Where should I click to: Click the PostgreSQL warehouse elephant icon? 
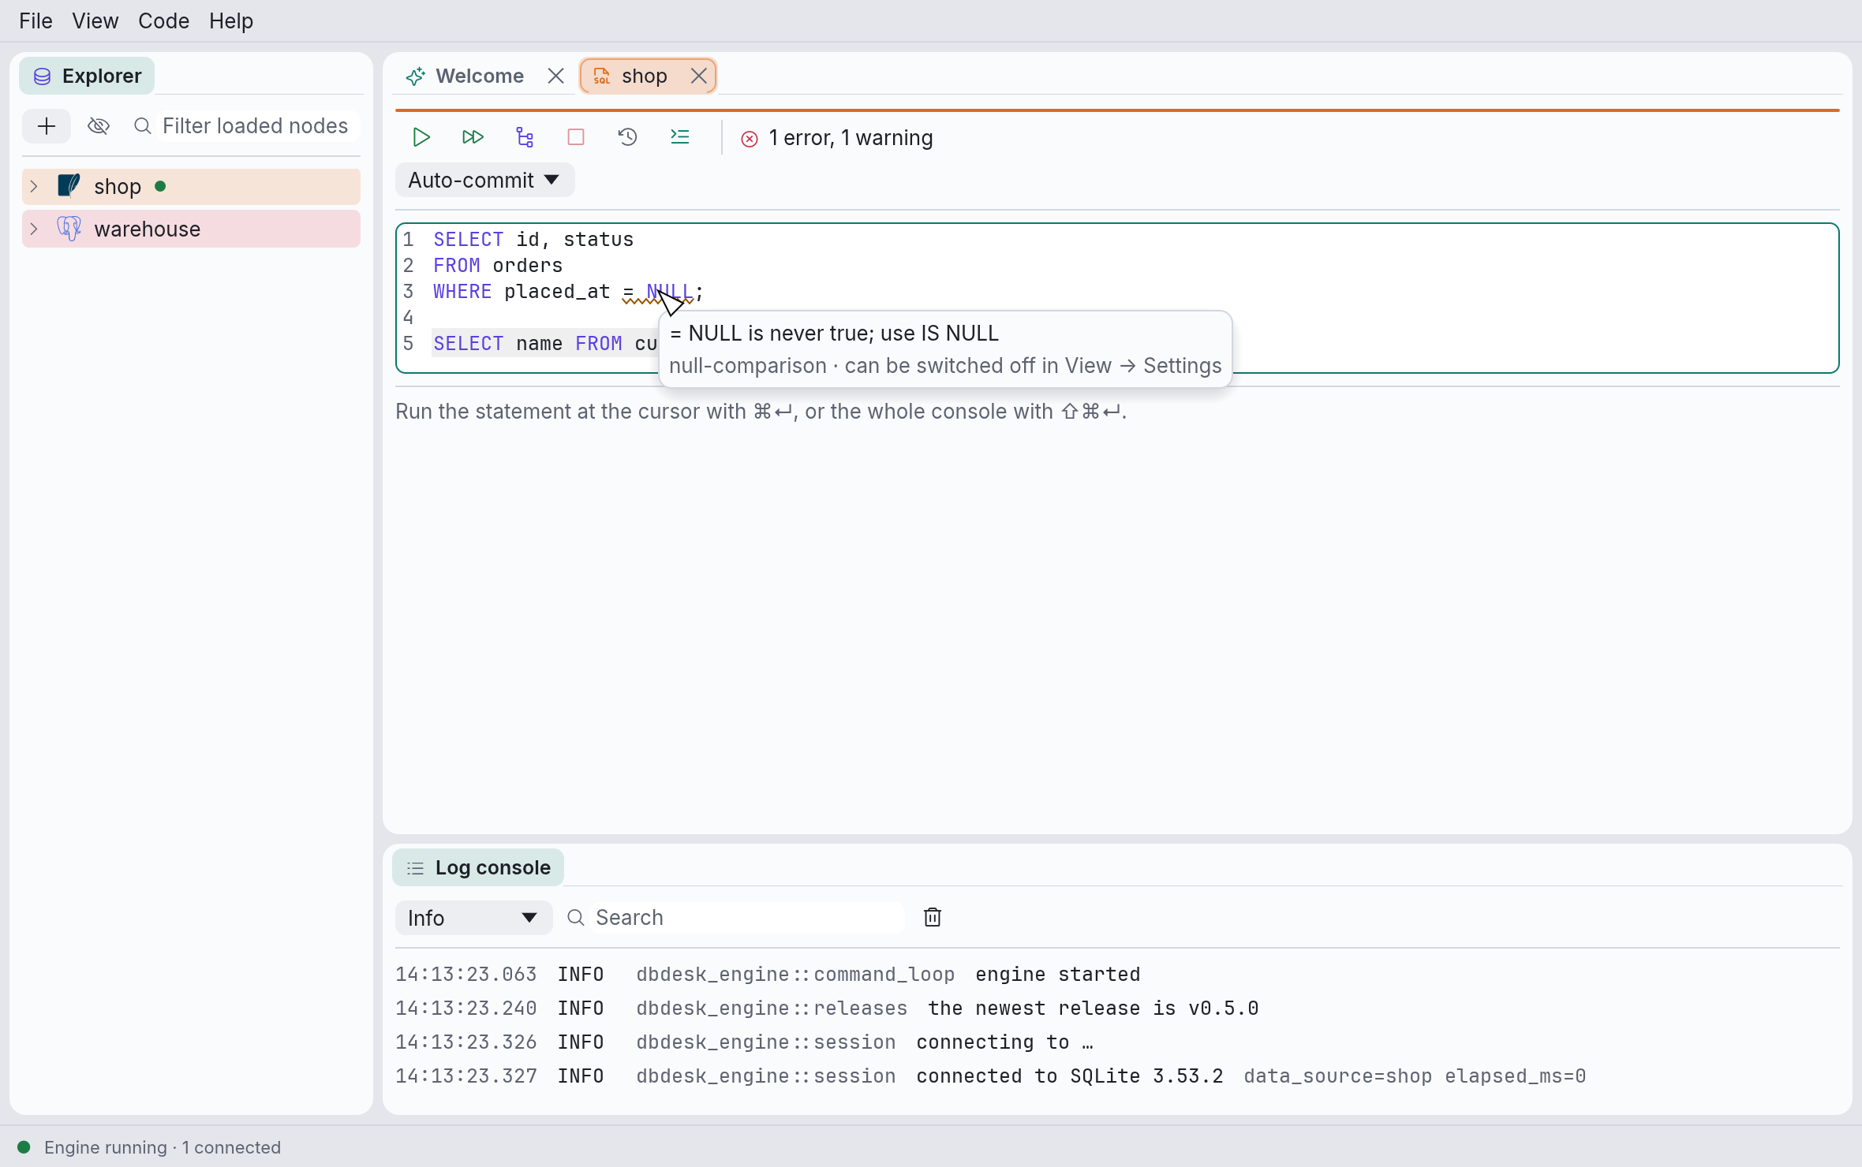(69, 229)
